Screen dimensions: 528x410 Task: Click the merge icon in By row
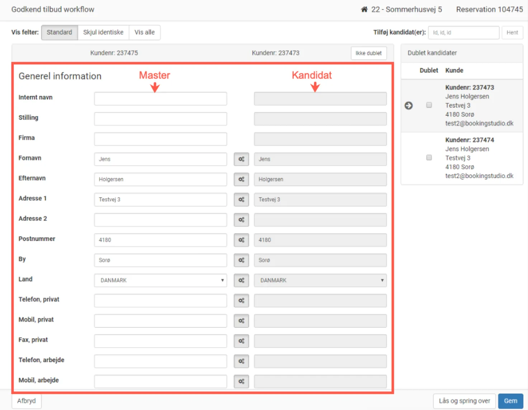pyautogui.click(x=241, y=260)
